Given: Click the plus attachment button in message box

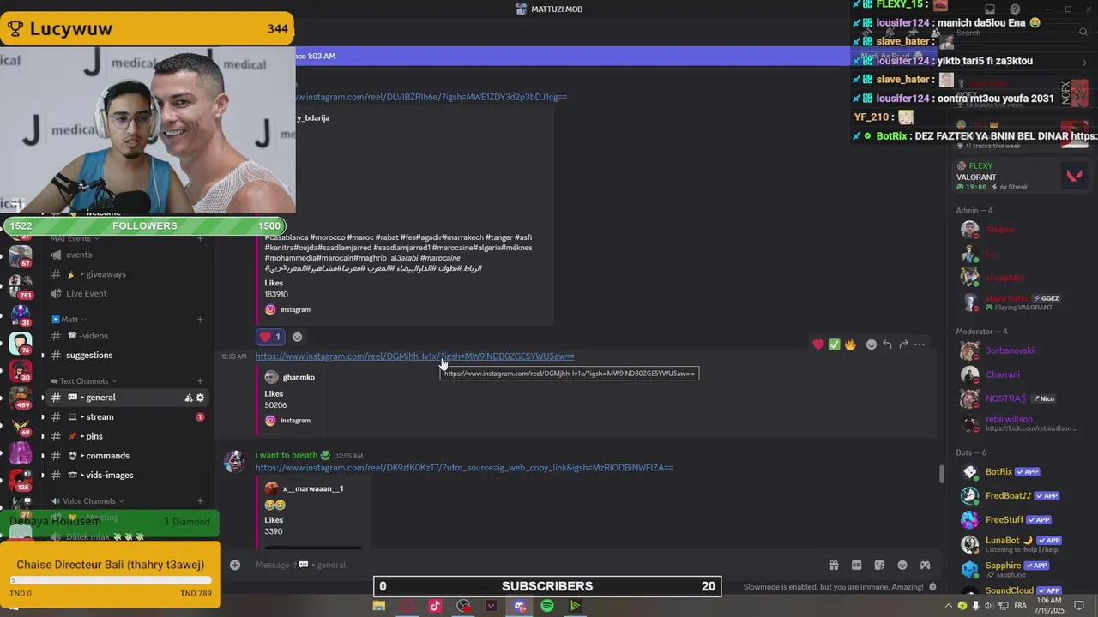Looking at the screenshot, I should click(x=235, y=565).
